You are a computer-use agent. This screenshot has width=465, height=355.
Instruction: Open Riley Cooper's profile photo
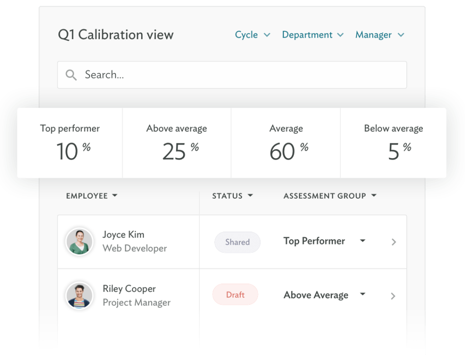click(x=79, y=296)
